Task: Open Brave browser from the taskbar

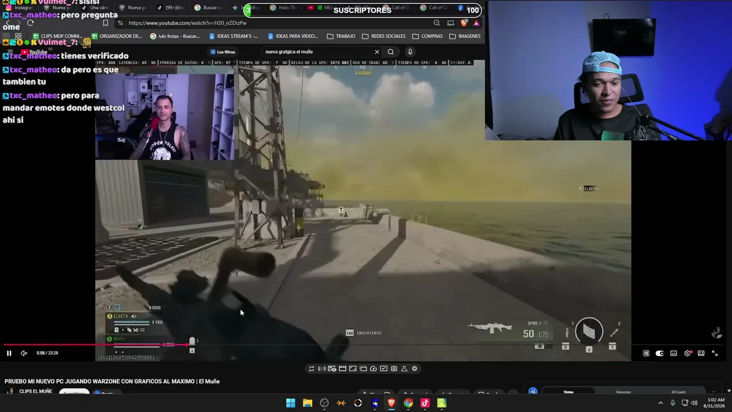Action: (392, 403)
